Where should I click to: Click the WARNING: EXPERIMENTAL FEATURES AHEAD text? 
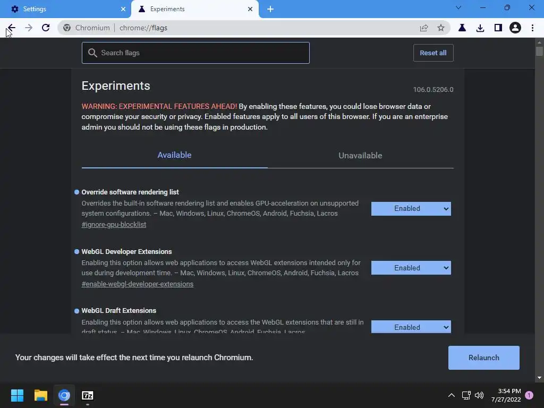159,106
